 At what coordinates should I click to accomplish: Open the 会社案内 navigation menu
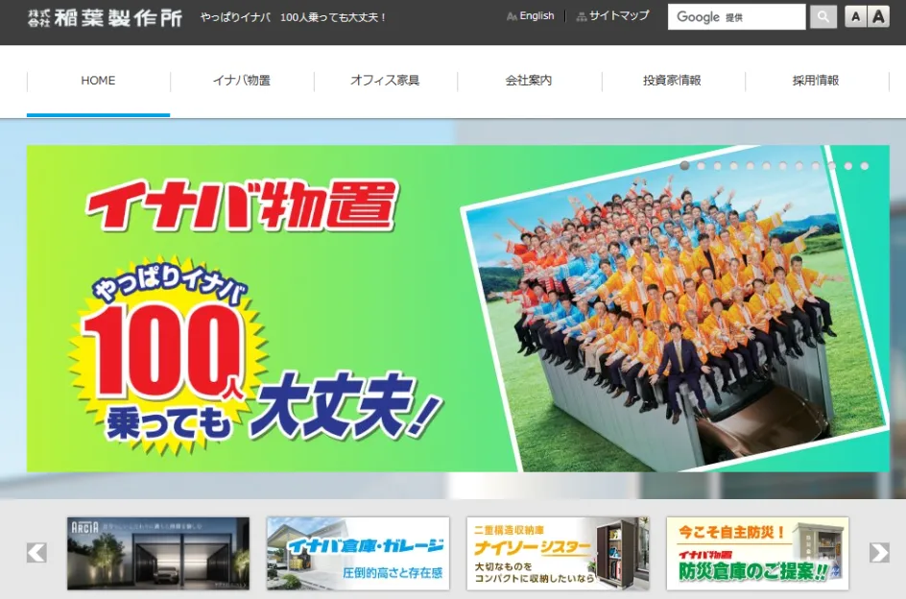pyautogui.click(x=529, y=81)
